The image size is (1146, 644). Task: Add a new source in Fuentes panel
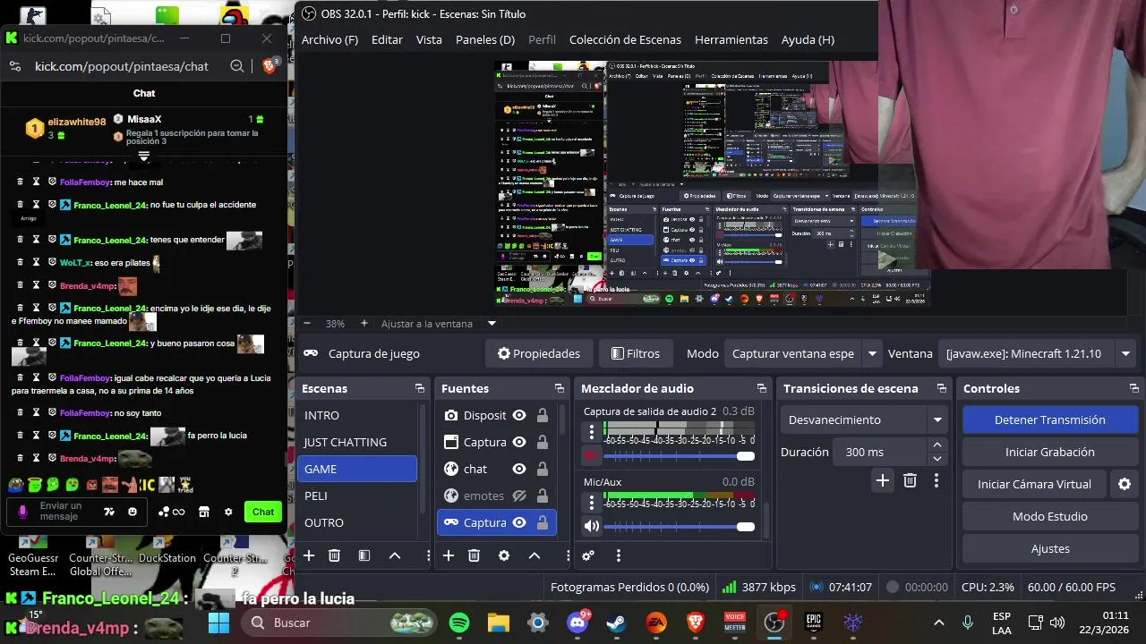pyautogui.click(x=449, y=555)
